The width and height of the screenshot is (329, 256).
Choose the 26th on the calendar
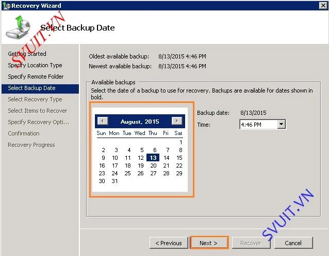pyautogui.click(x=141, y=173)
